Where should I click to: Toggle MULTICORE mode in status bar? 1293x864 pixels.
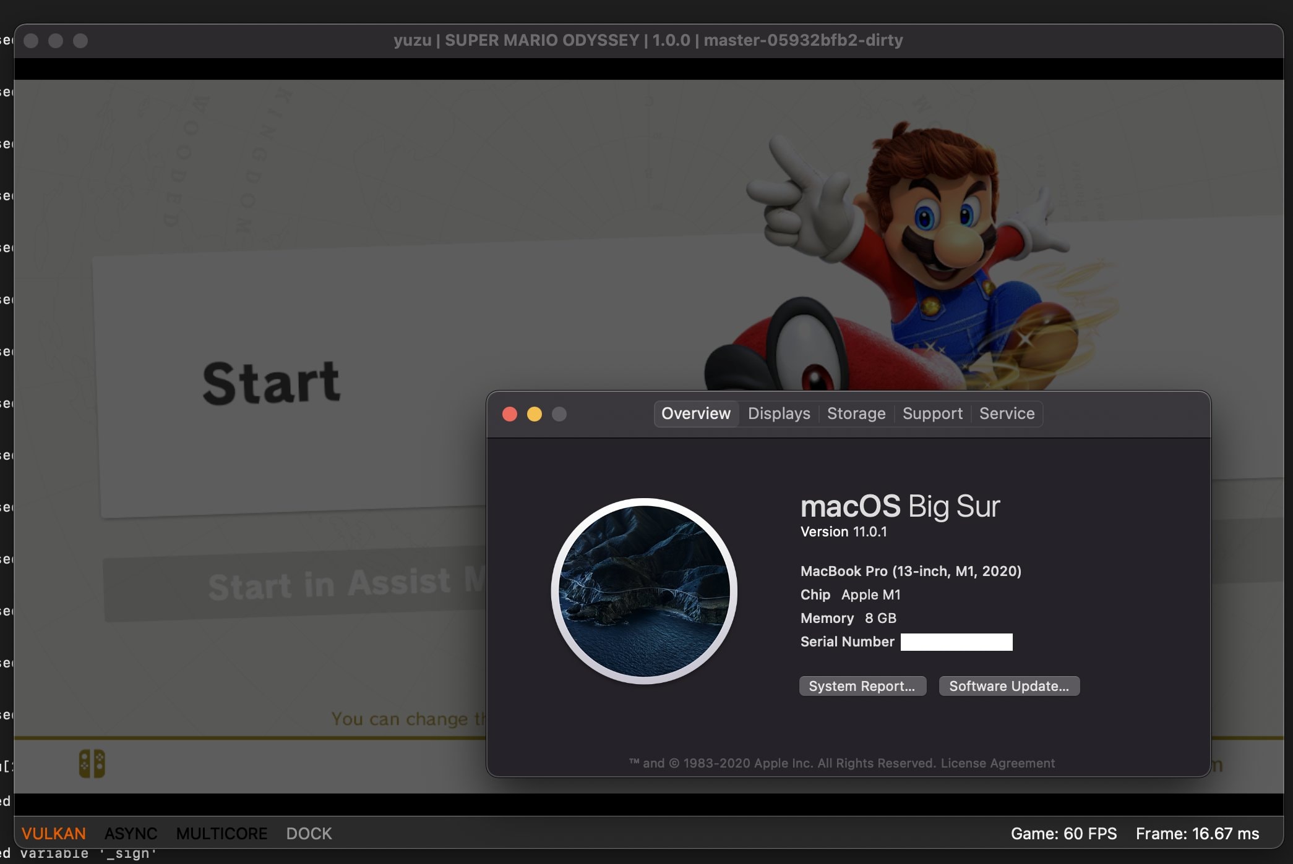(221, 834)
